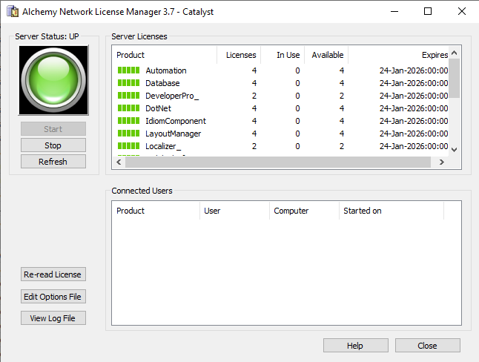This screenshot has height=362, width=479.
Task: Click the In Use value for DotNet
Action: click(297, 108)
